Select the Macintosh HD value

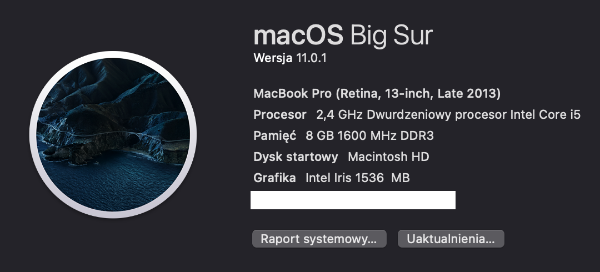tap(388, 157)
